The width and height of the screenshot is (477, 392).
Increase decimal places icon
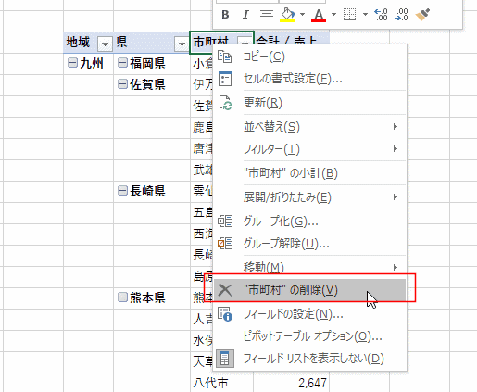(381, 15)
